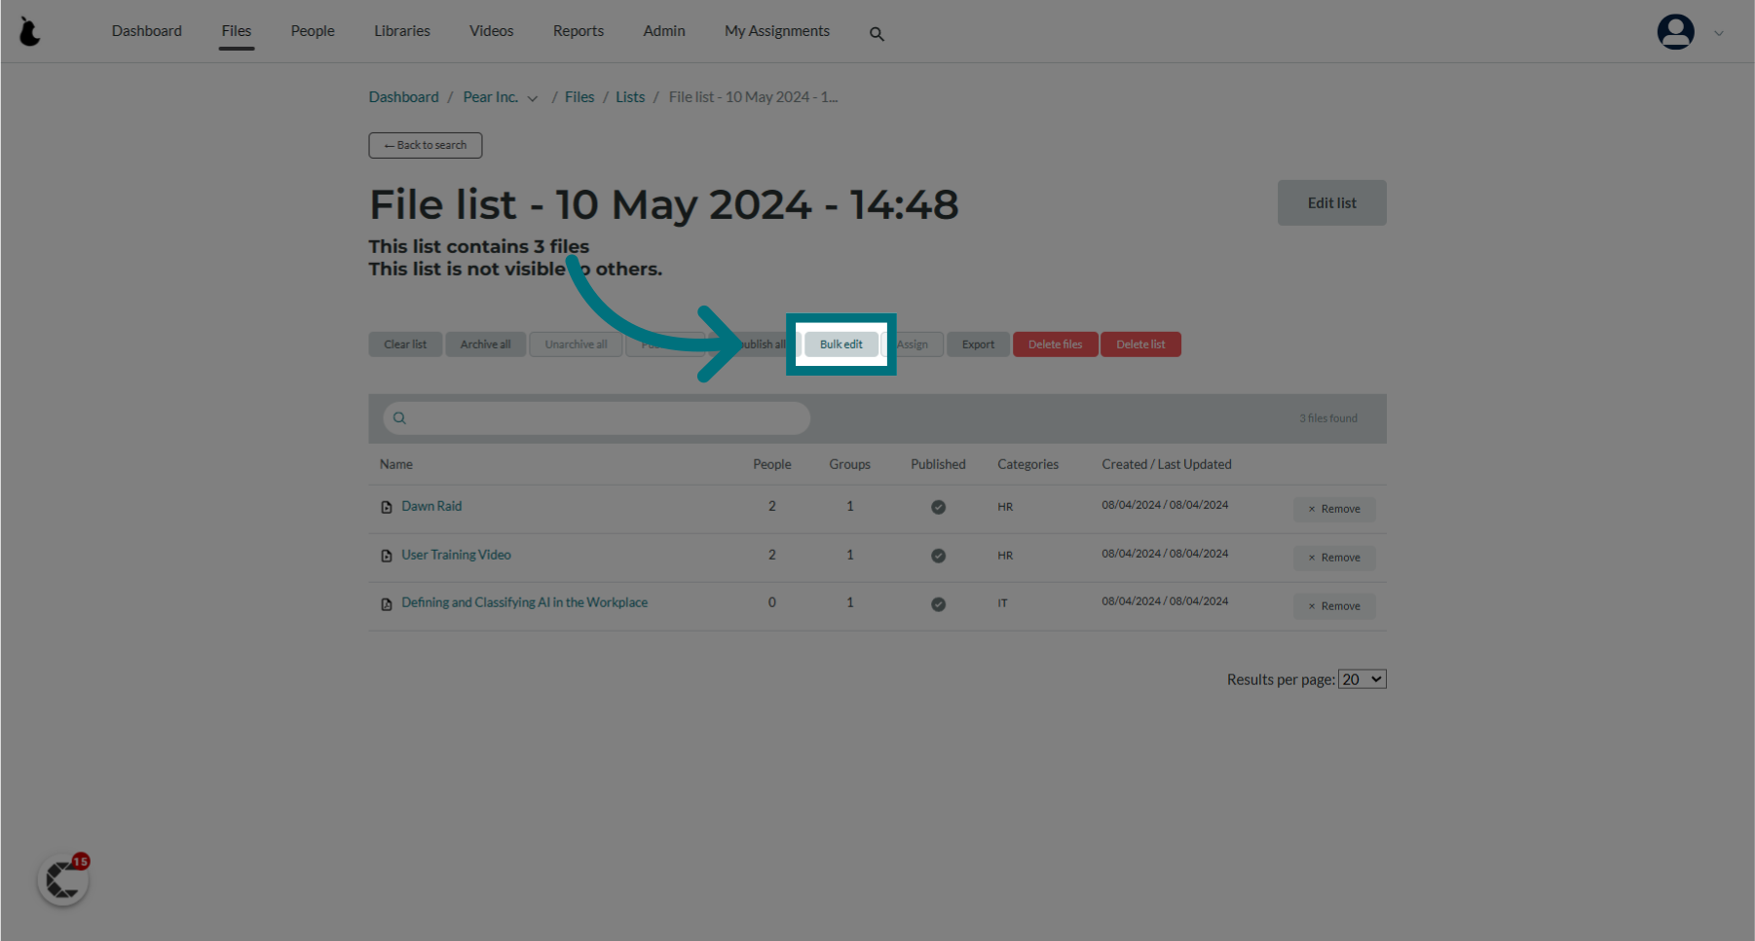Open the Libraries navigation tab

pos(402,31)
